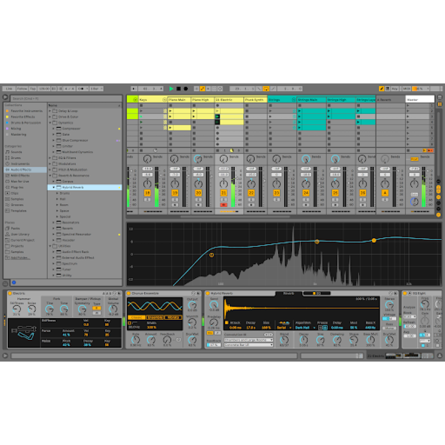Toggle track 18 activator button
This screenshot has height=445, width=445.
(x=147, y=193)
